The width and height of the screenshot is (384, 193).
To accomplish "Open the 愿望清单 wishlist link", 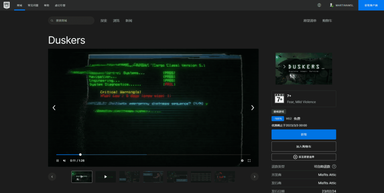I will [x=310, y=21].
